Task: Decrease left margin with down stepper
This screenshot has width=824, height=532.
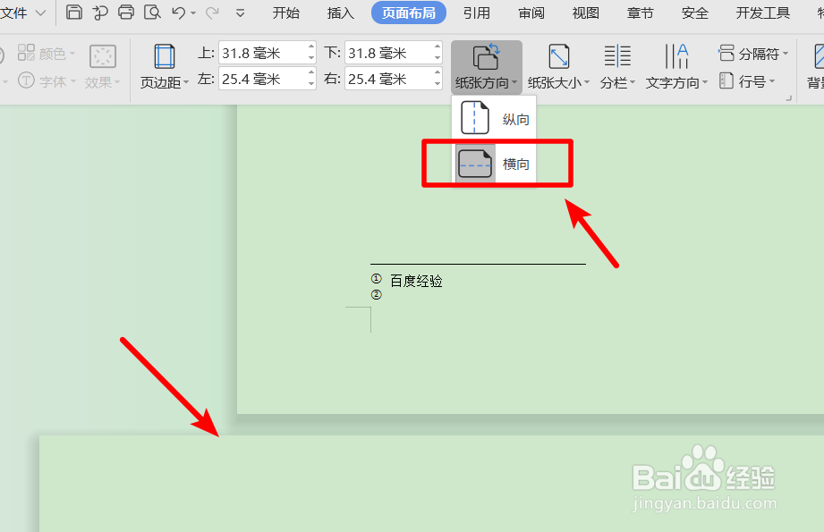Action: tap(311, 85)
